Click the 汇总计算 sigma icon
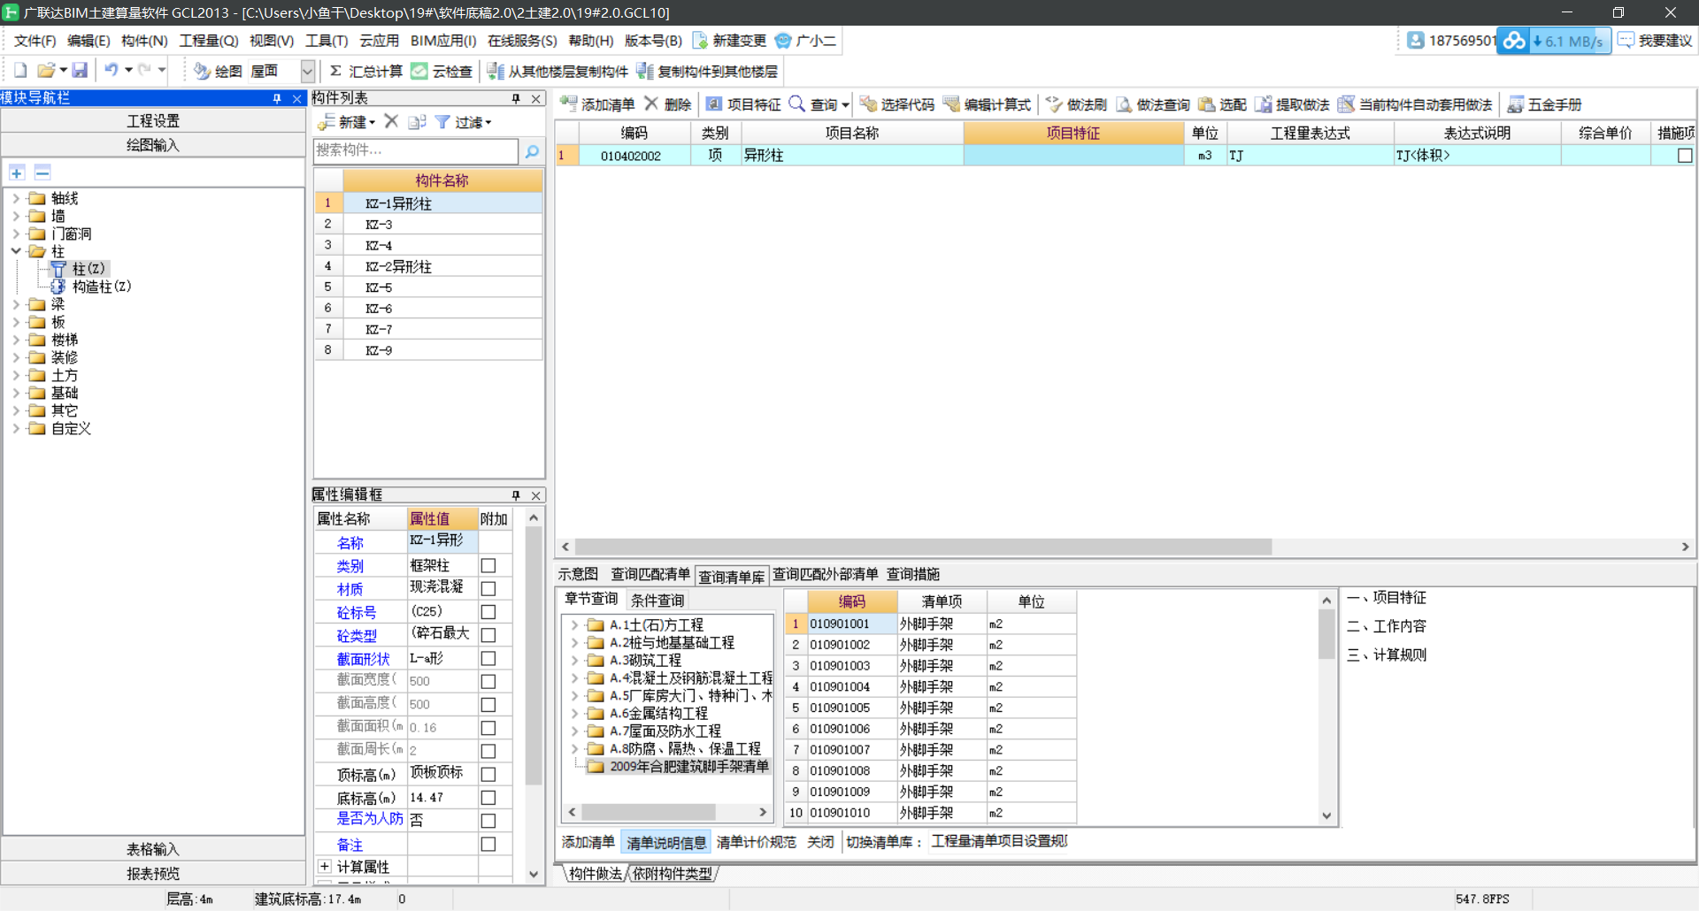Image resolution: width=1699 pixels, height=911 pixels. [x=336, y=71]
